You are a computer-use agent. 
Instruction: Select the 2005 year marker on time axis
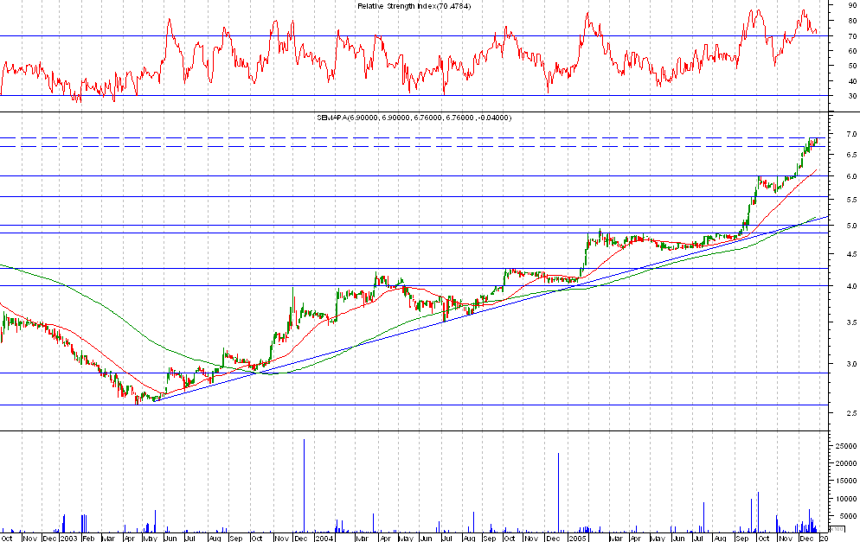pos(578,538)
